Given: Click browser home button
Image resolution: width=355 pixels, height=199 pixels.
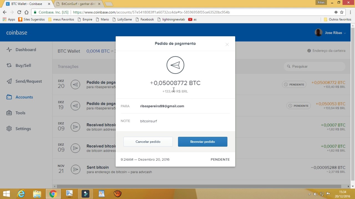Looking at the screenshot, I should [26, 12].
